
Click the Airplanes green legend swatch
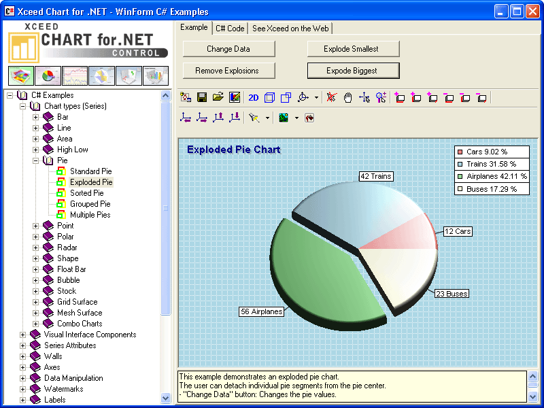point(460,177)
